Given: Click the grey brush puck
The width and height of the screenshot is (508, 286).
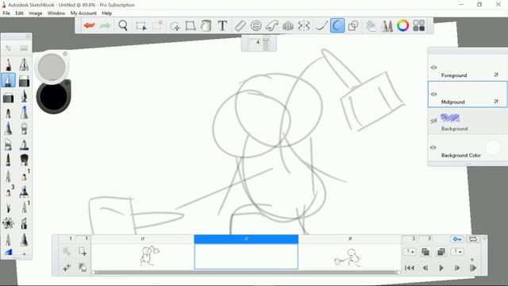Looking at the screenshot, I should [x=52, y=67].
